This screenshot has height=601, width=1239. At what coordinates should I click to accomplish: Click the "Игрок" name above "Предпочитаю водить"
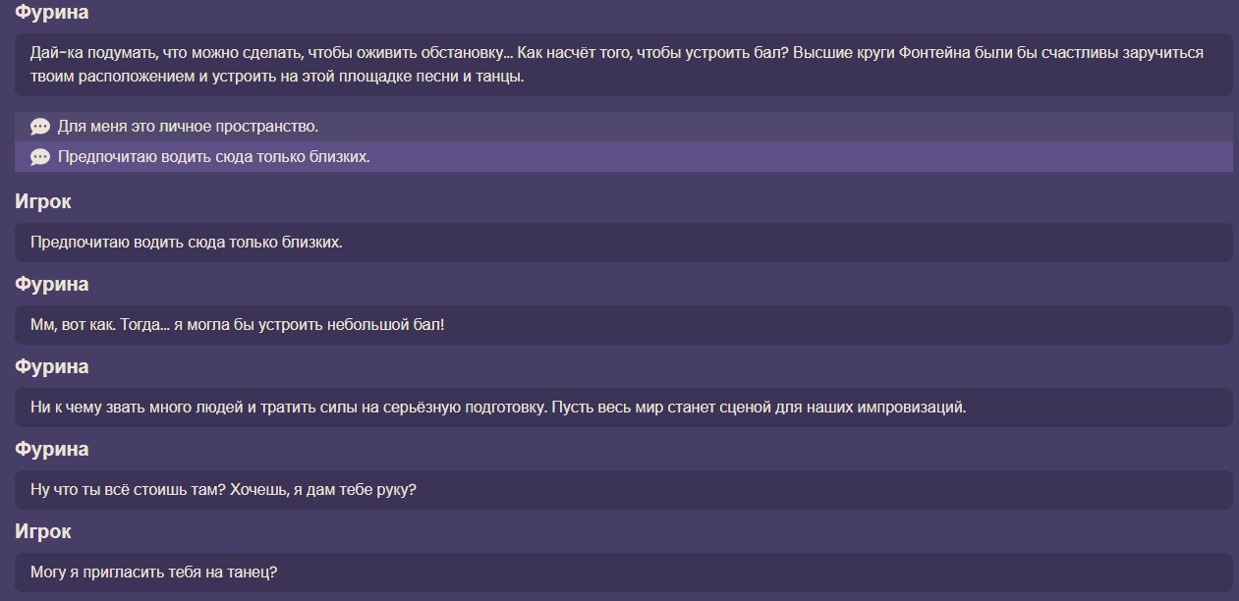(43, 202)
